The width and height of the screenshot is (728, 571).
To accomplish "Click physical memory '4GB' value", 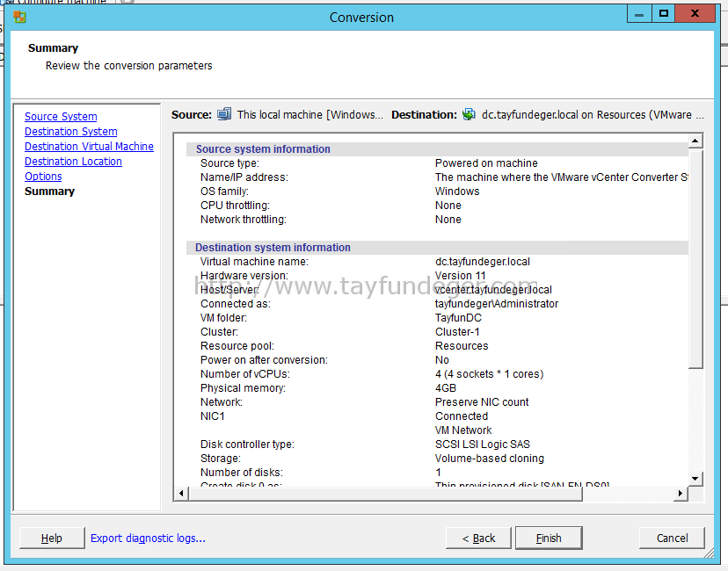I will [x=446, y=387].
